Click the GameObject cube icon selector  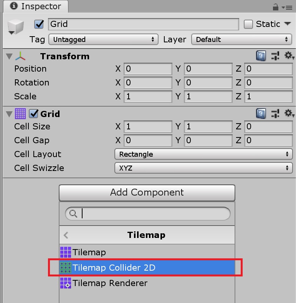pos(15,27)
